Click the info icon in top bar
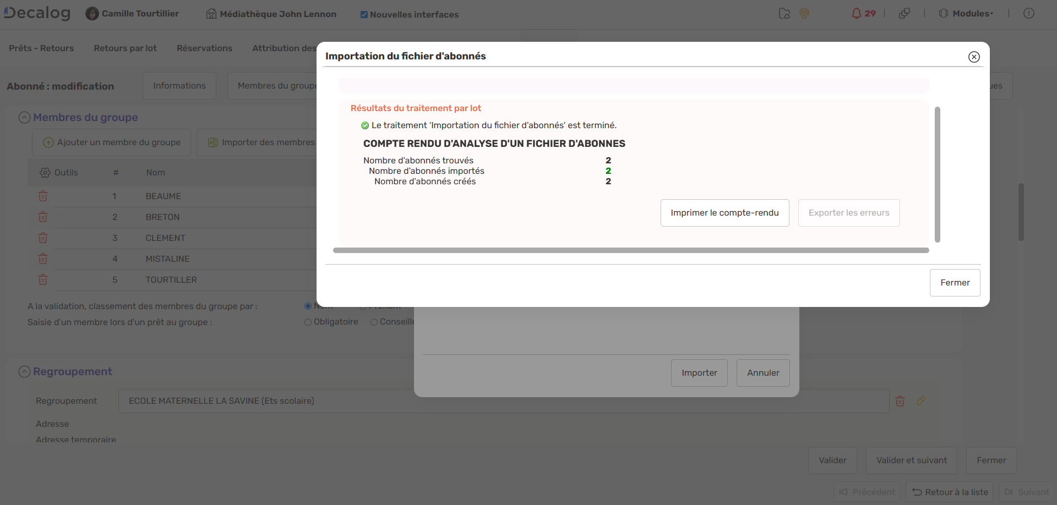 (x=1028, y=14)
